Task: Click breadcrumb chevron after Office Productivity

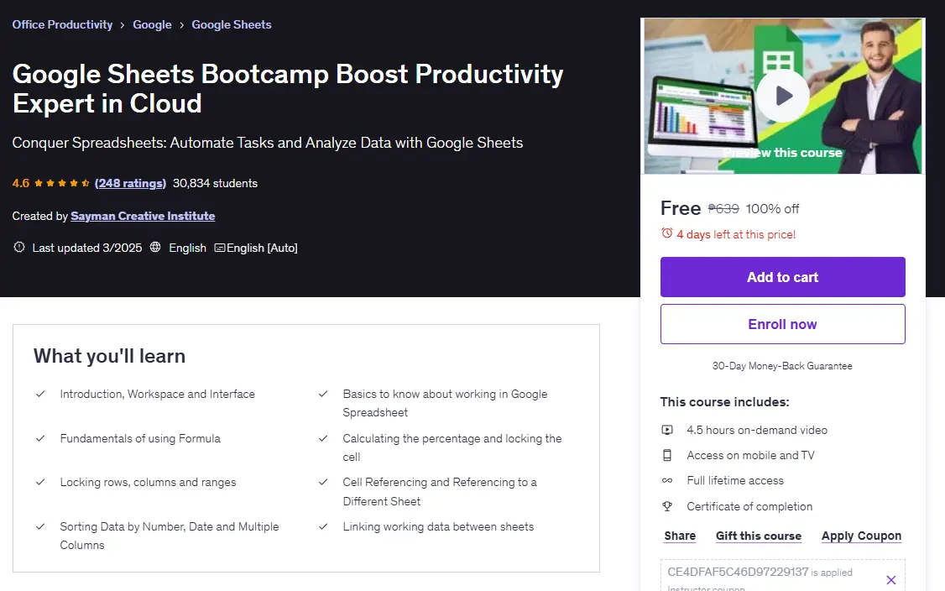Action: pos(123,25)
